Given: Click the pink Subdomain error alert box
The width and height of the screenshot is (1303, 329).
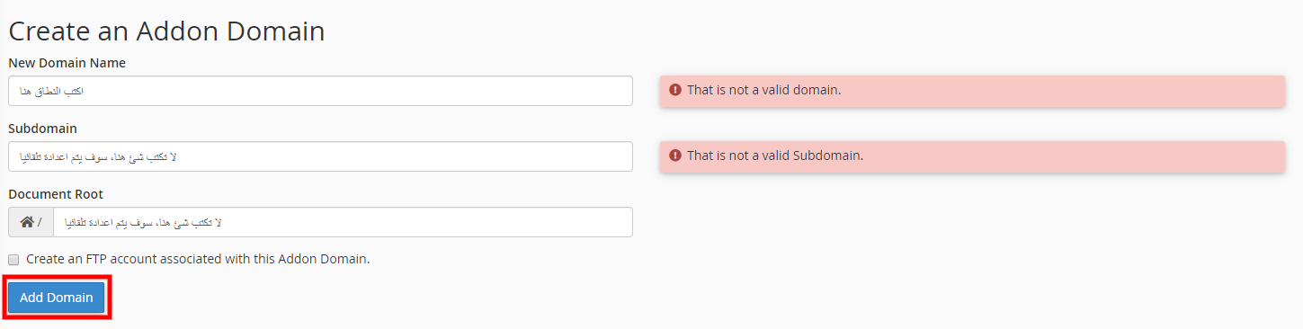Looking at the screenshot, I should pyautogui.click(x=972, y=156).
